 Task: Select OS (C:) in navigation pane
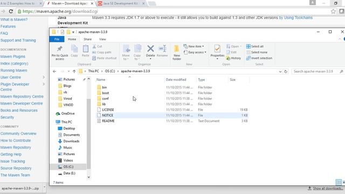click(x=68, y=167)
